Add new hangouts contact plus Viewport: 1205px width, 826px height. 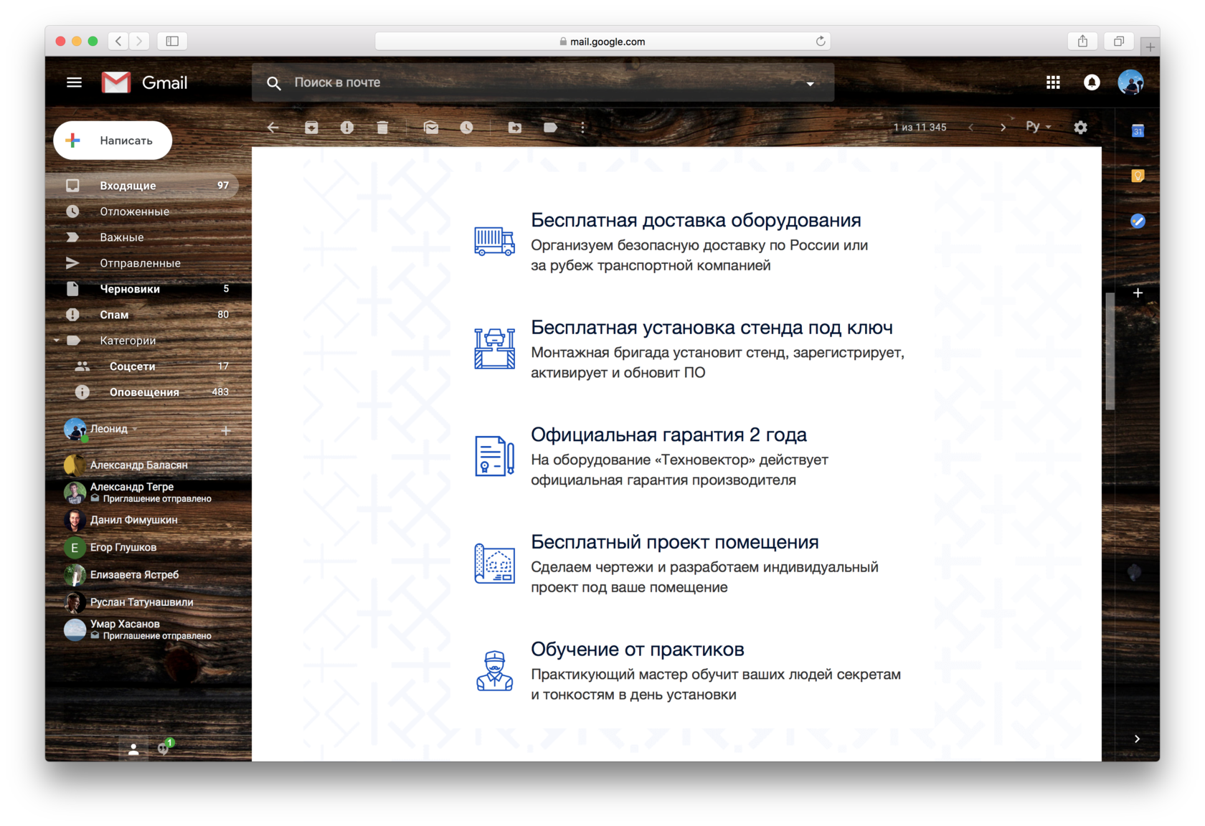click(x=226, y=430)
